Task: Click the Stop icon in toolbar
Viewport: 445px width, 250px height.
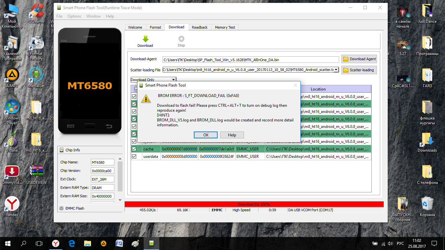Action: [x=181, y=39]
